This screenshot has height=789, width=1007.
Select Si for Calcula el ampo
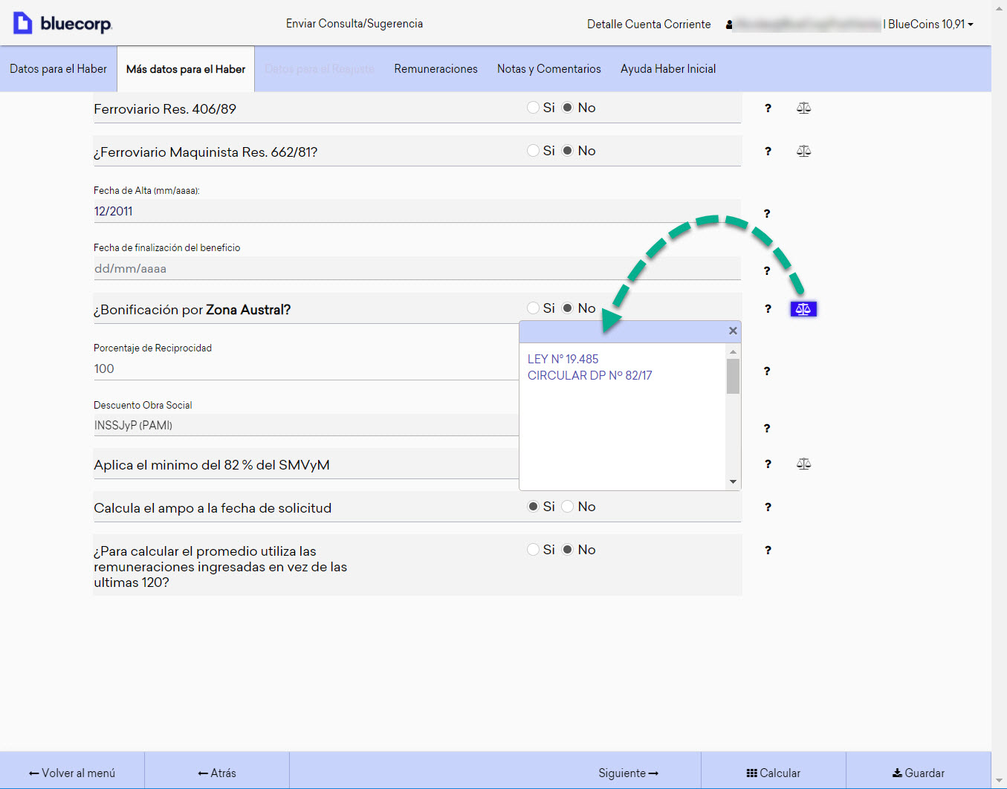tap(533, 507)
